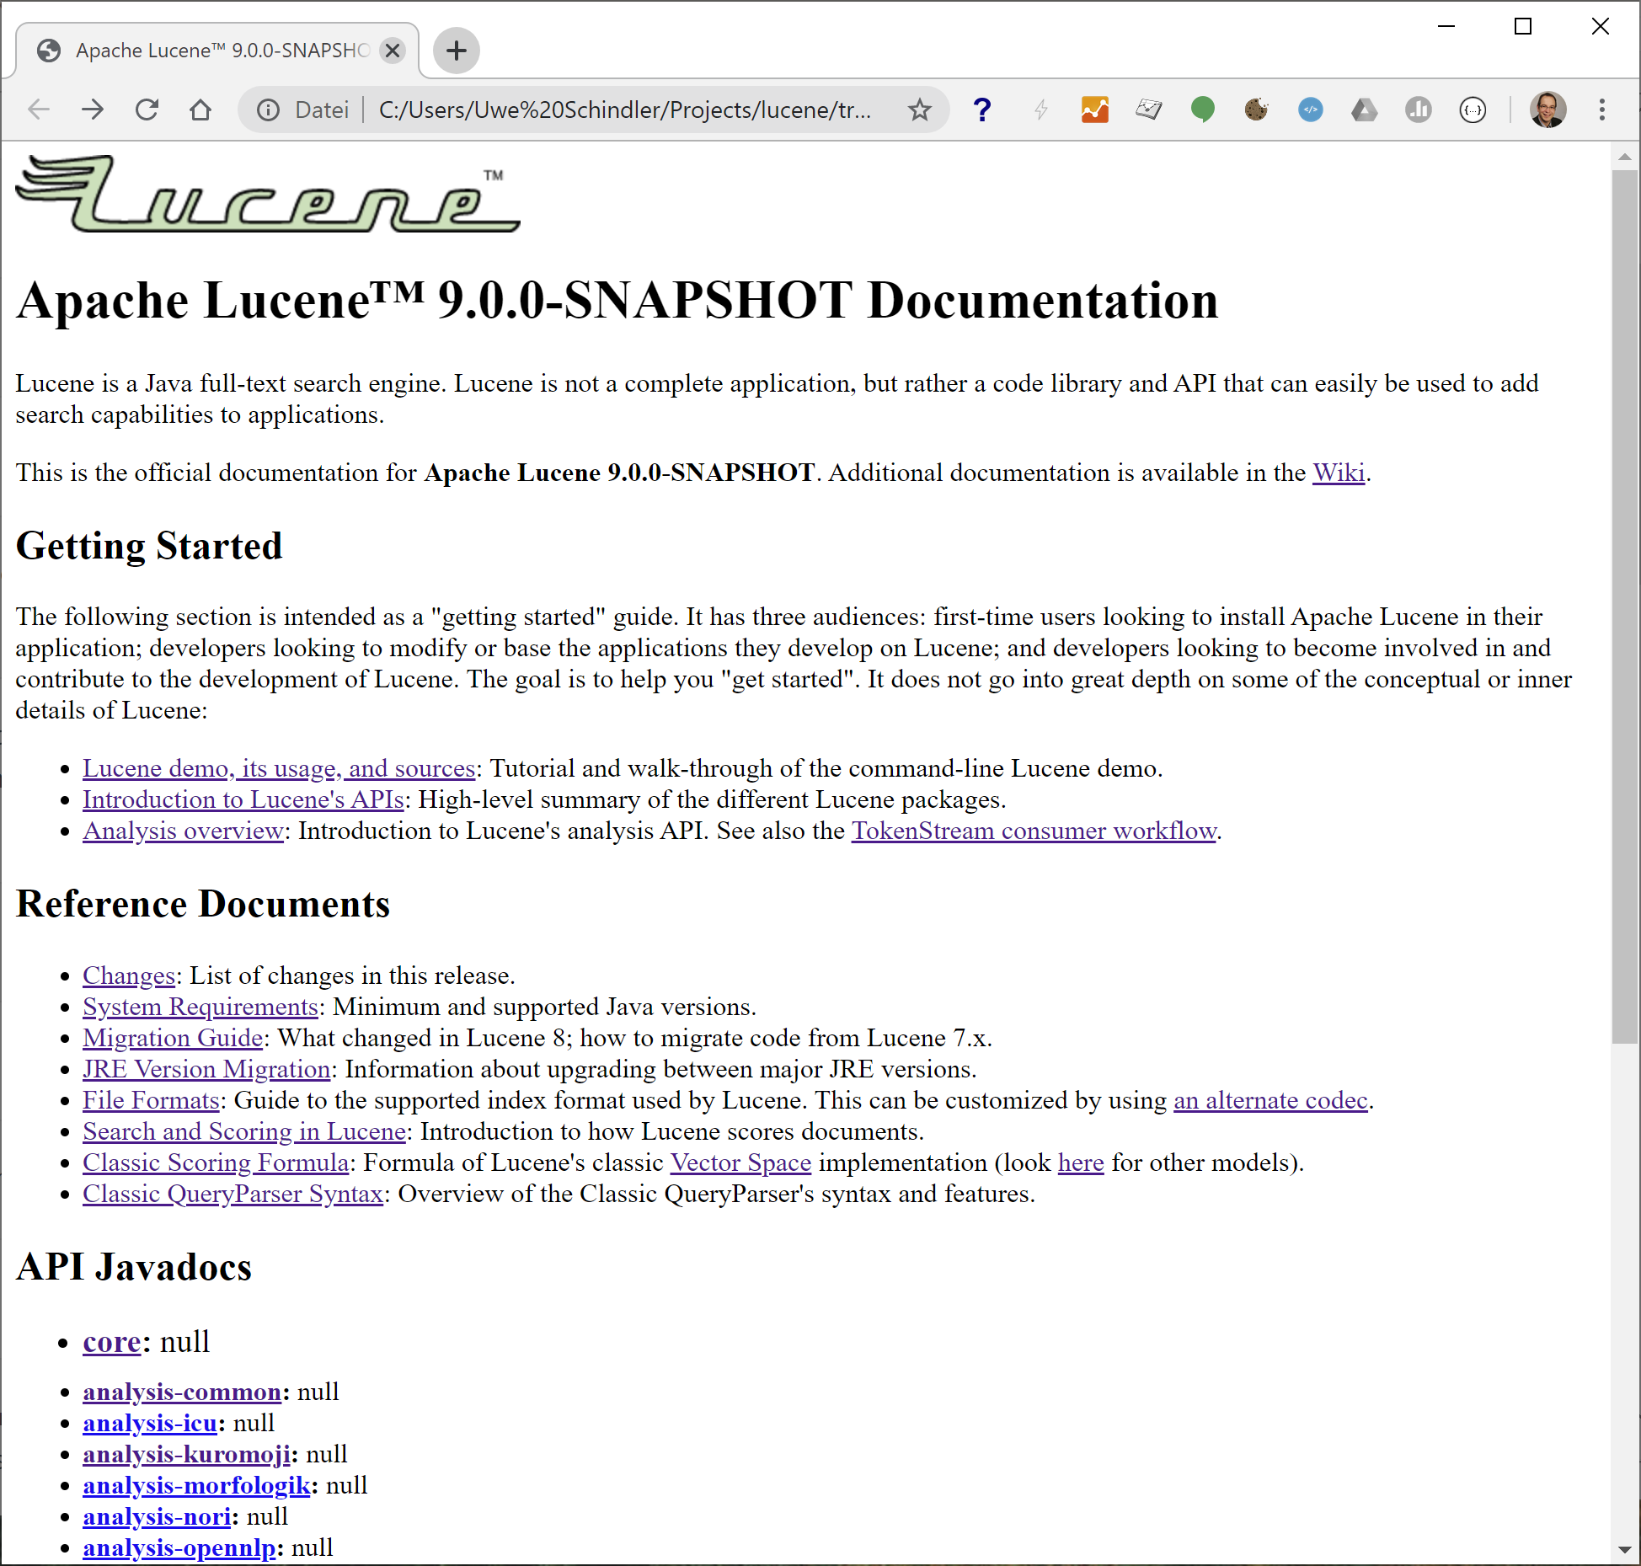Click the blue question mark extension icon
1641x1566 pixels.
[982, 110]
